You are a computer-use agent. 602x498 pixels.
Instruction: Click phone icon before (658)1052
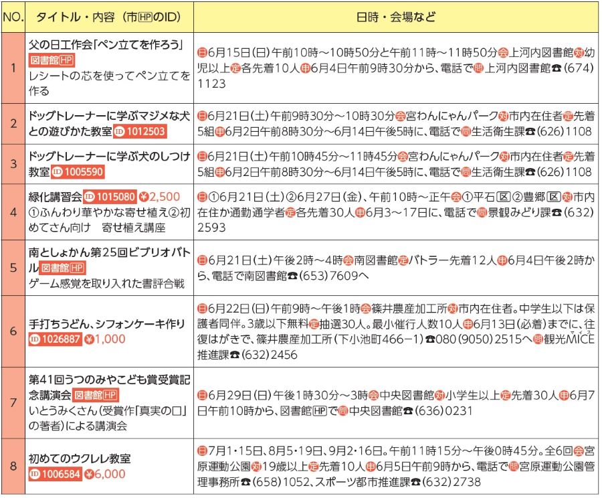pyautogui.click(x=245, y=482)
